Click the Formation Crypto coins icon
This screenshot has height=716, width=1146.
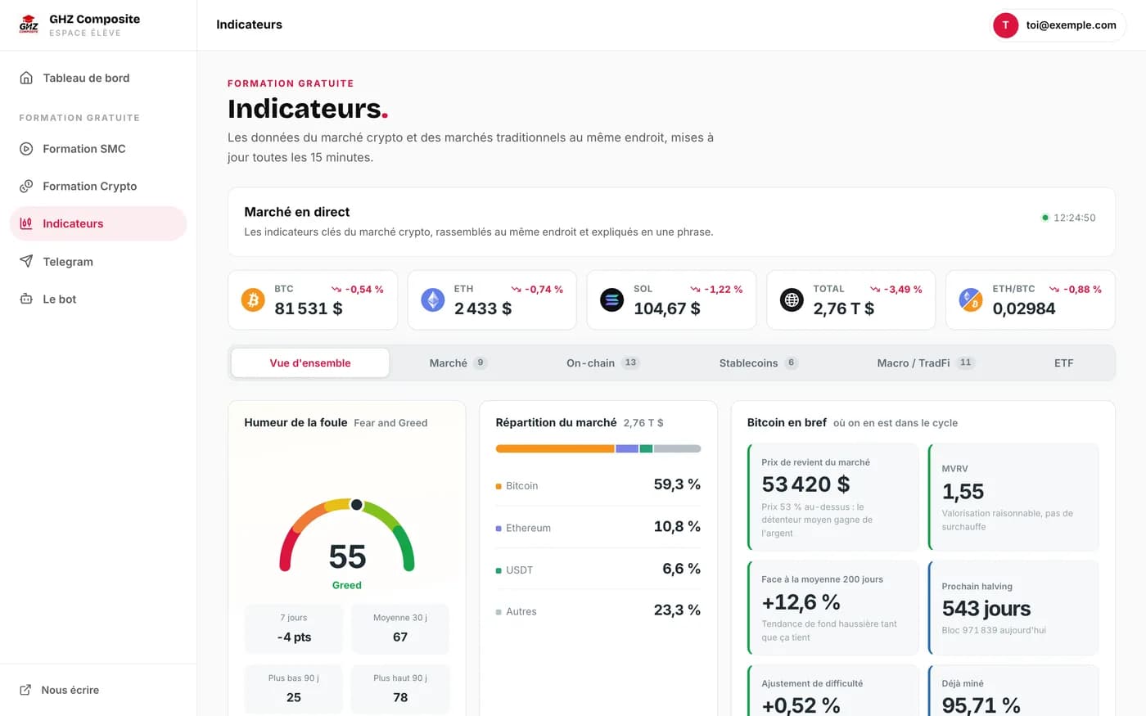point(26,187)
